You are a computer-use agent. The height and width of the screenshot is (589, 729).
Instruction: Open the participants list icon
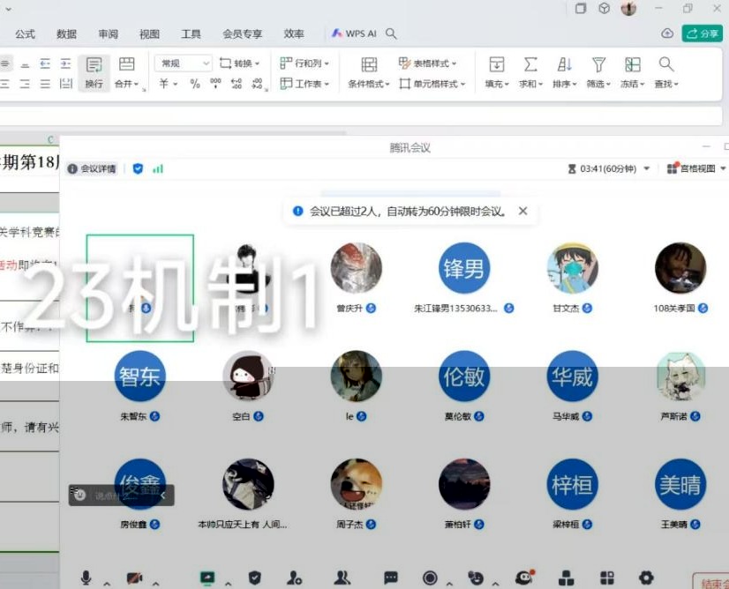342,578
